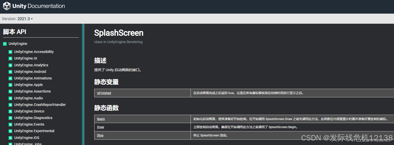The width and height of the screenshot is (394, 145).
Task: Open the isFinished property link
Action: click(104, 93)
